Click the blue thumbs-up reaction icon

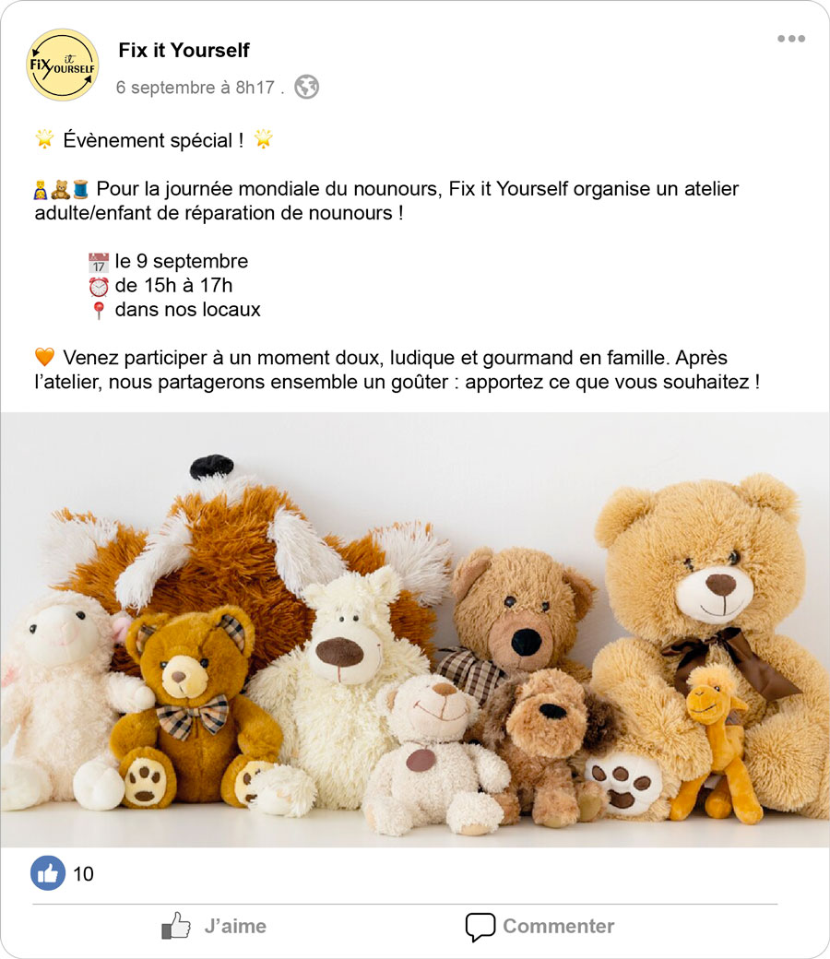tap(48, 872)
